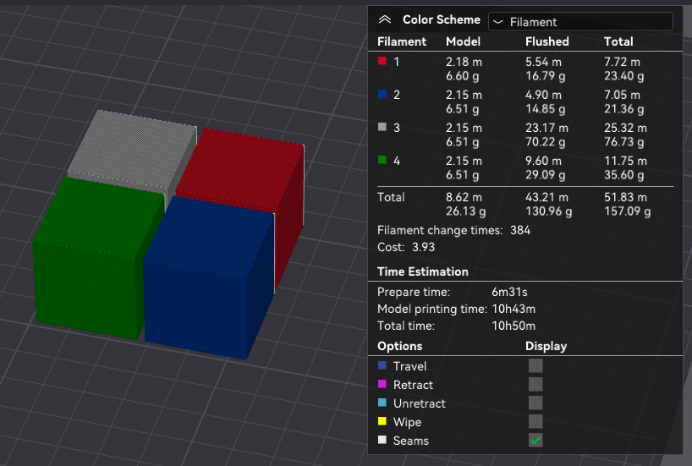Click filament 3 gray color swatch

coord(382,127)
